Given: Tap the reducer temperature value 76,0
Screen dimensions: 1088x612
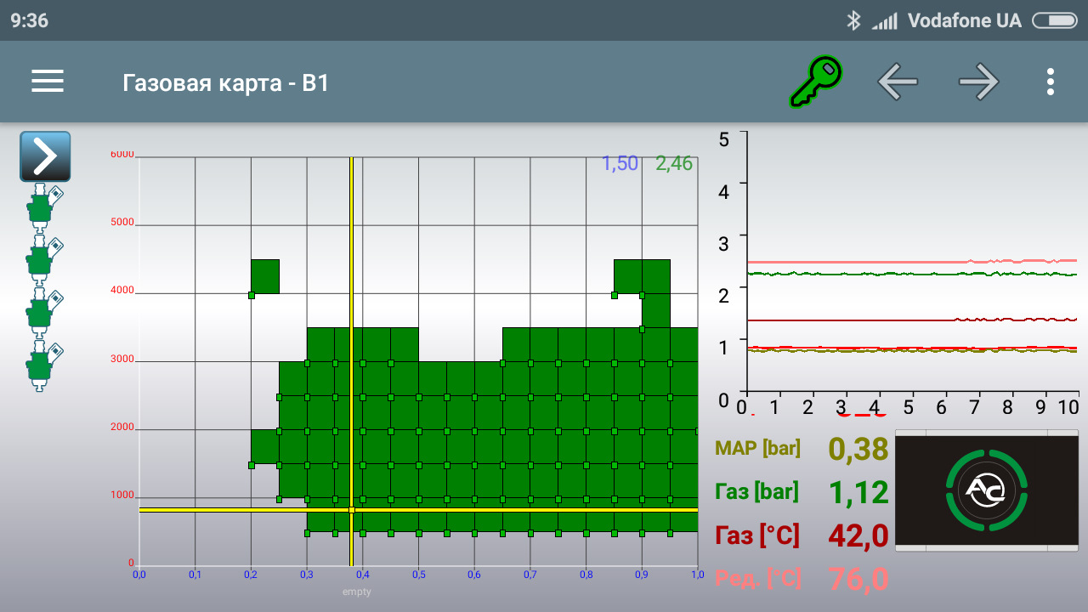Looking at the screenshot, I should [x=858, y=579].
